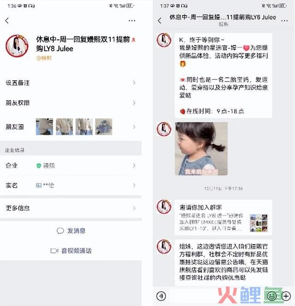The width and height of the screenshot is (295, 306).
Task: Expand the 朋友权限 row chevron
Action: (134, 103)
